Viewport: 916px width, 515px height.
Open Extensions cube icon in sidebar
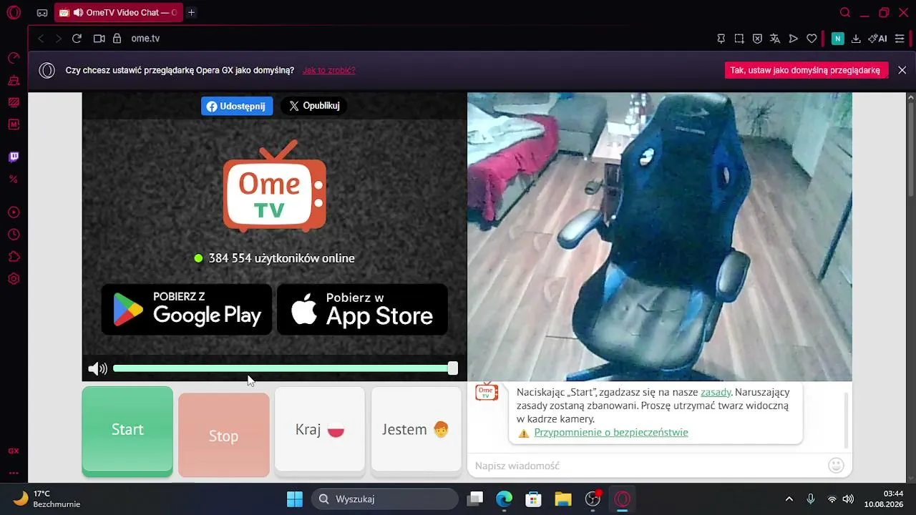click(14, 257)
